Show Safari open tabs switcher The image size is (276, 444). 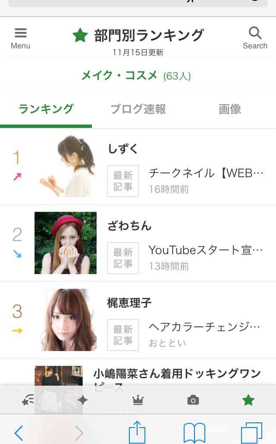[251, 432]
